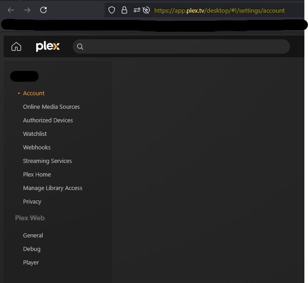Open Debug settings
Viewport: 308px width, 283px height.
point(32,249)
